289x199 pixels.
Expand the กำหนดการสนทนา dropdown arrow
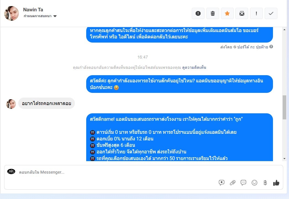[x=55, y=16]
